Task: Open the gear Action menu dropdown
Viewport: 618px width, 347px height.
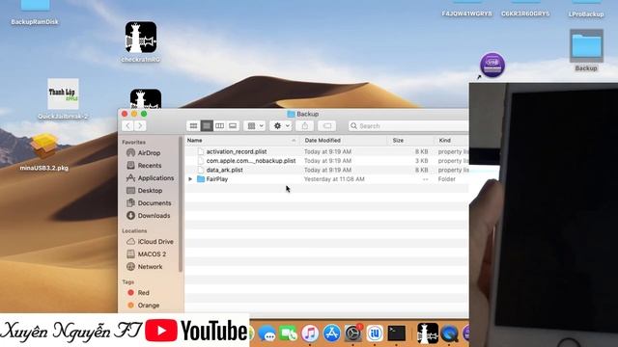Action: click(x=281, y=126)
